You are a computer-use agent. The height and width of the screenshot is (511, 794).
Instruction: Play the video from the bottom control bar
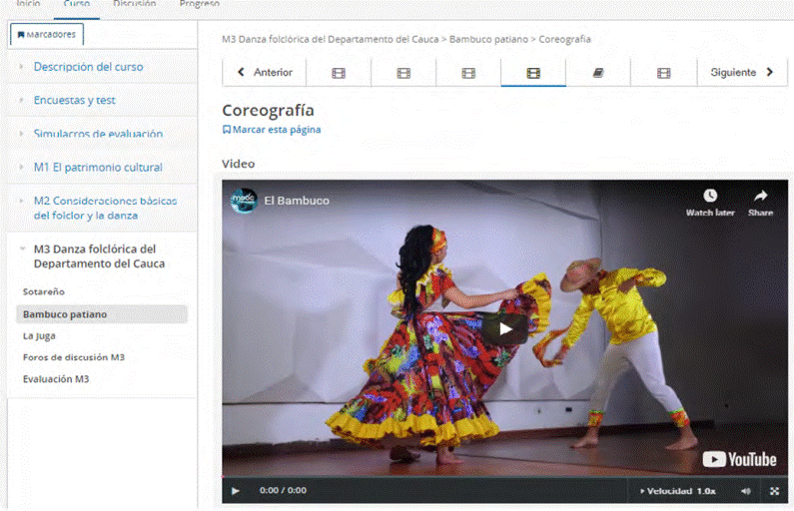coord(236,491)
